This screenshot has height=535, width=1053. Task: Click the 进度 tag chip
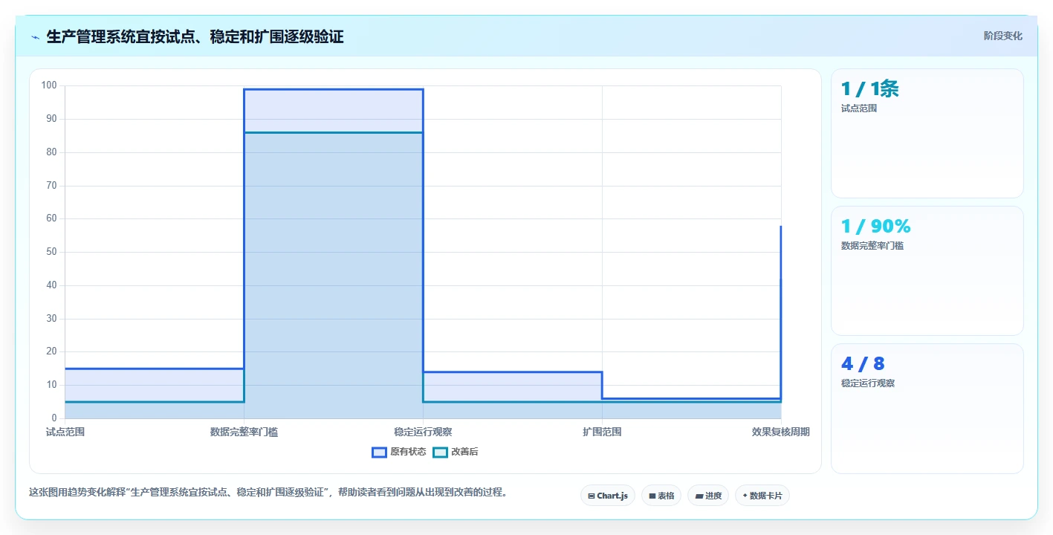[707, 496]
